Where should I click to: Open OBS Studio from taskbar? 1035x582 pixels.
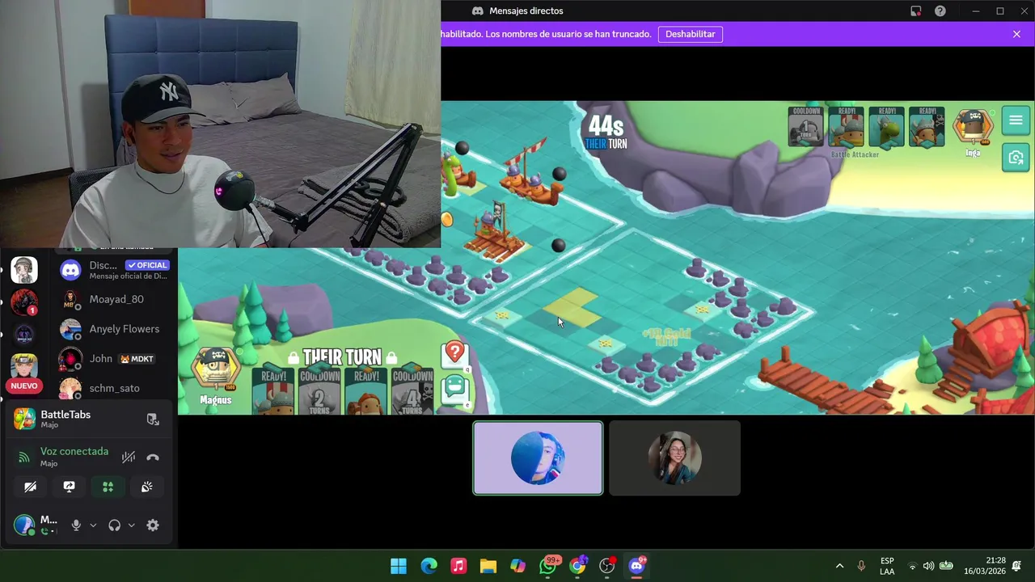coord(607,566)
